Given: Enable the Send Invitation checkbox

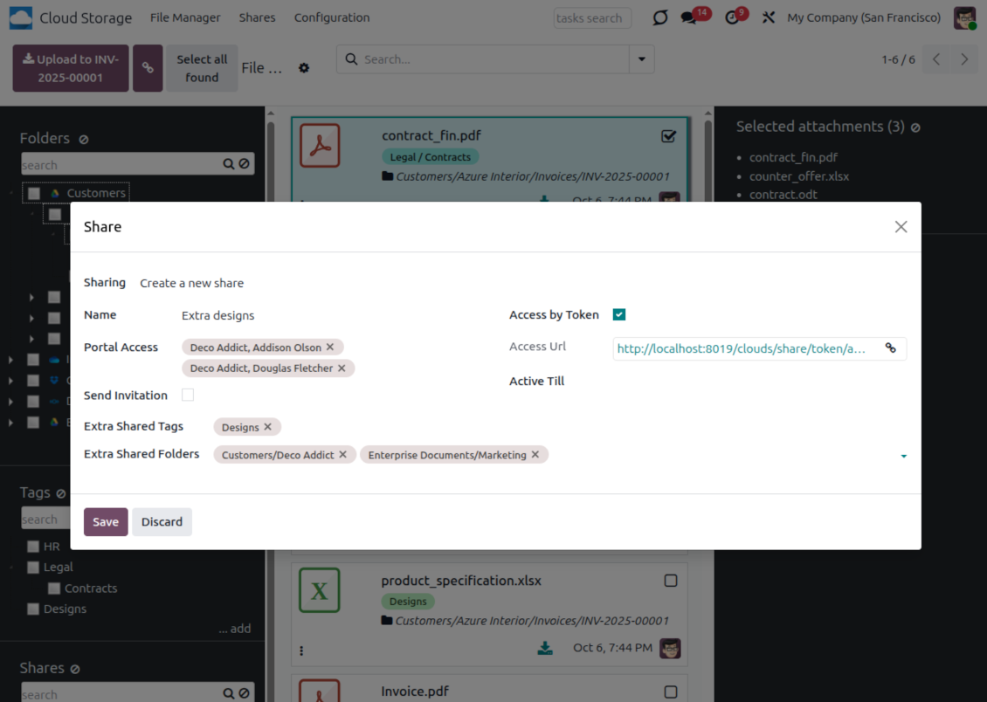Looking at the screenshot, I should click(x=188, y=395).
